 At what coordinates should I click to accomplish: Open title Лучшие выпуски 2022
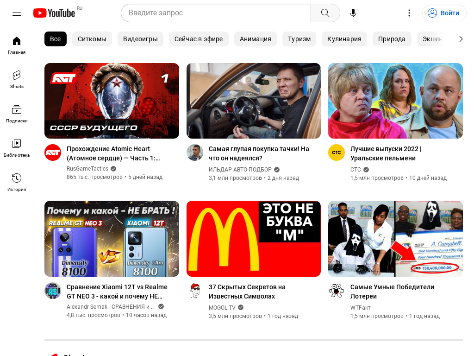point(386,153)
